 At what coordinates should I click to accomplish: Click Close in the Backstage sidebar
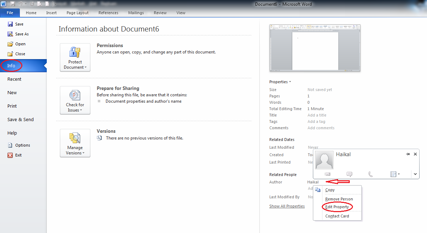coord(17,54)
